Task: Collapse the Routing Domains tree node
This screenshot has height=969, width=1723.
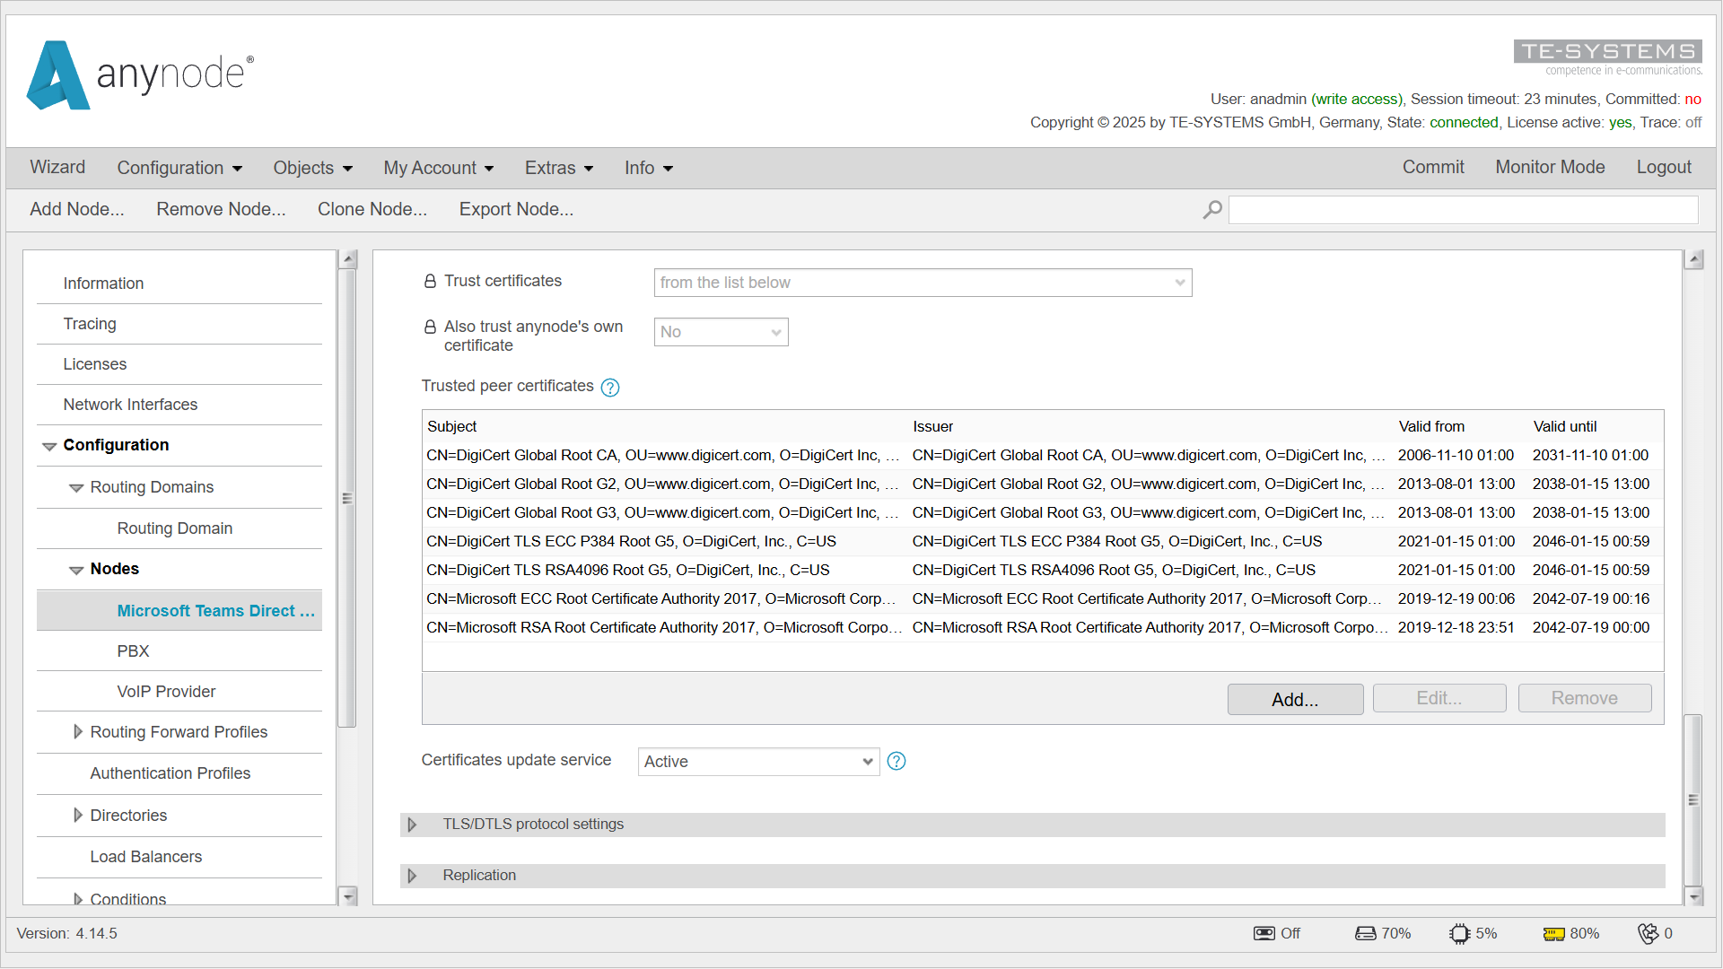Action: [x=76, y=488]
